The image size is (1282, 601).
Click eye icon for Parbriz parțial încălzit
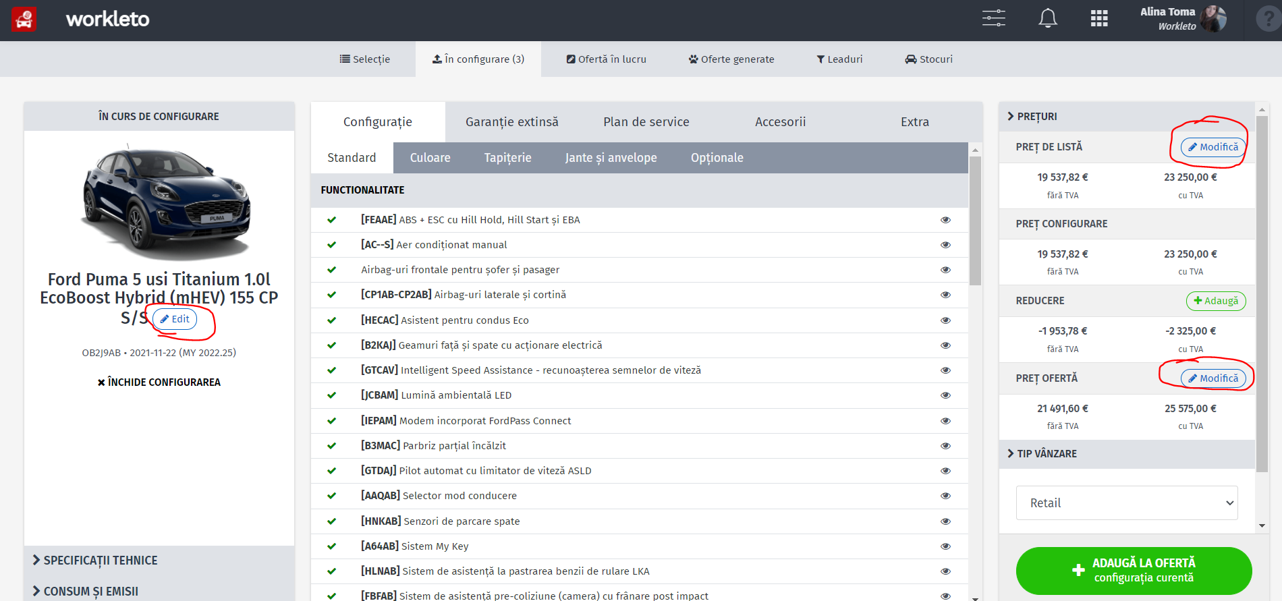[945, 446]
